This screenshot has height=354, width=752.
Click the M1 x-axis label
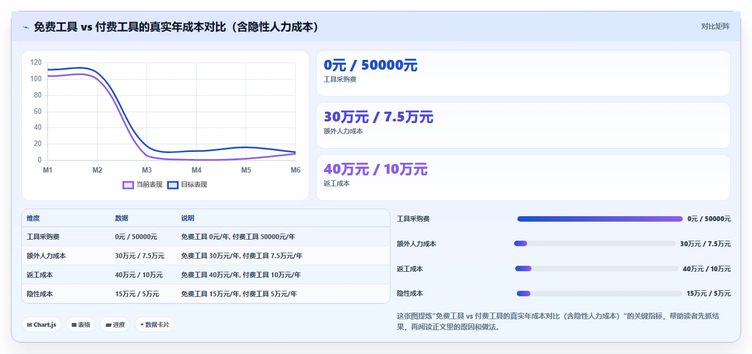point(48,170)
